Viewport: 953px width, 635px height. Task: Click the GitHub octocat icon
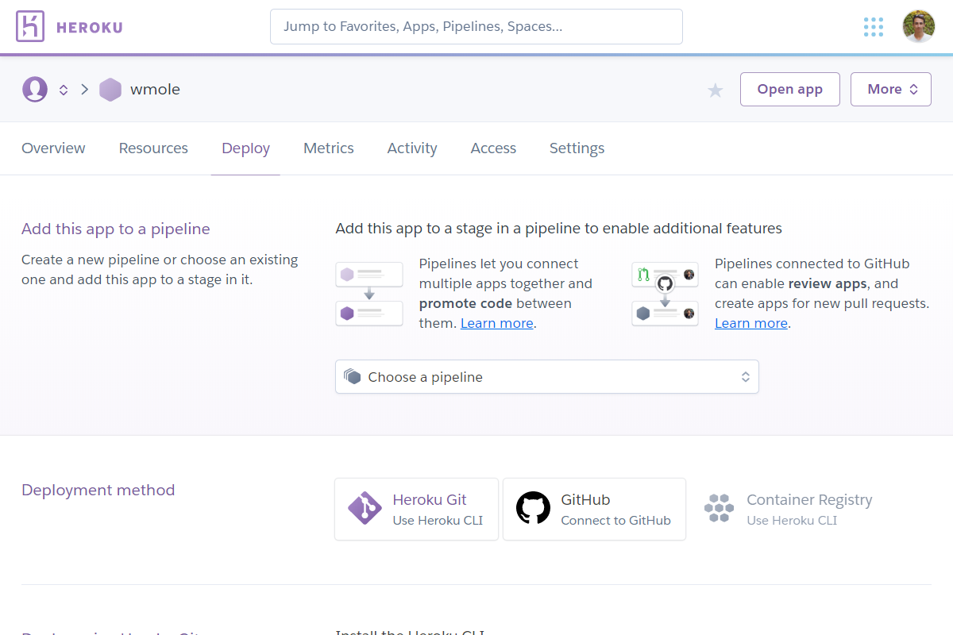coord(533,509)
